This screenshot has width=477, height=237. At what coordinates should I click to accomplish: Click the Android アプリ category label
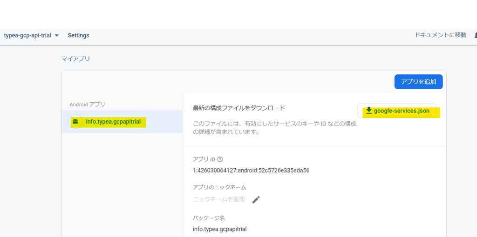pos(88,105)
